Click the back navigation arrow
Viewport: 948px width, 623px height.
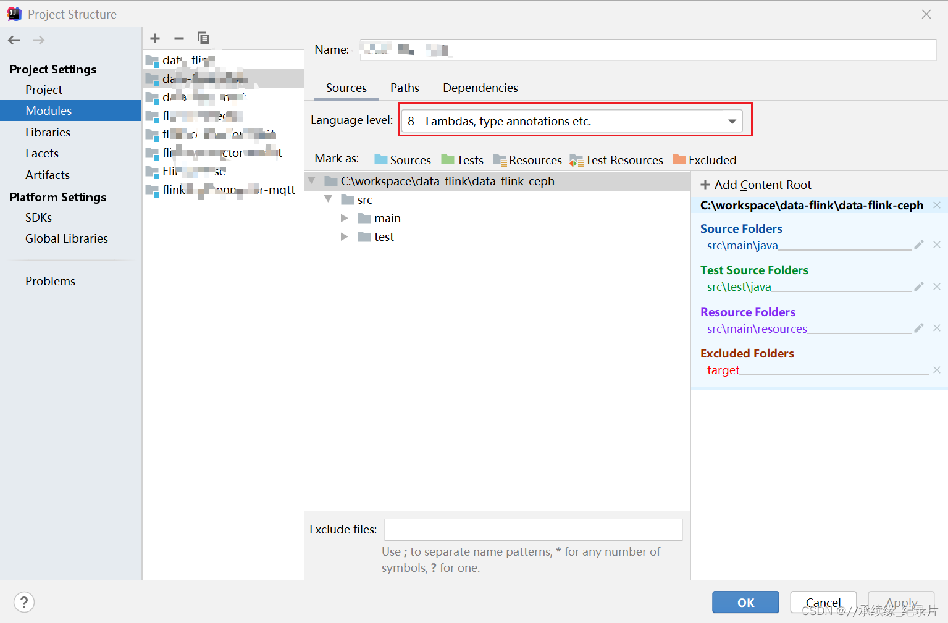14,40
